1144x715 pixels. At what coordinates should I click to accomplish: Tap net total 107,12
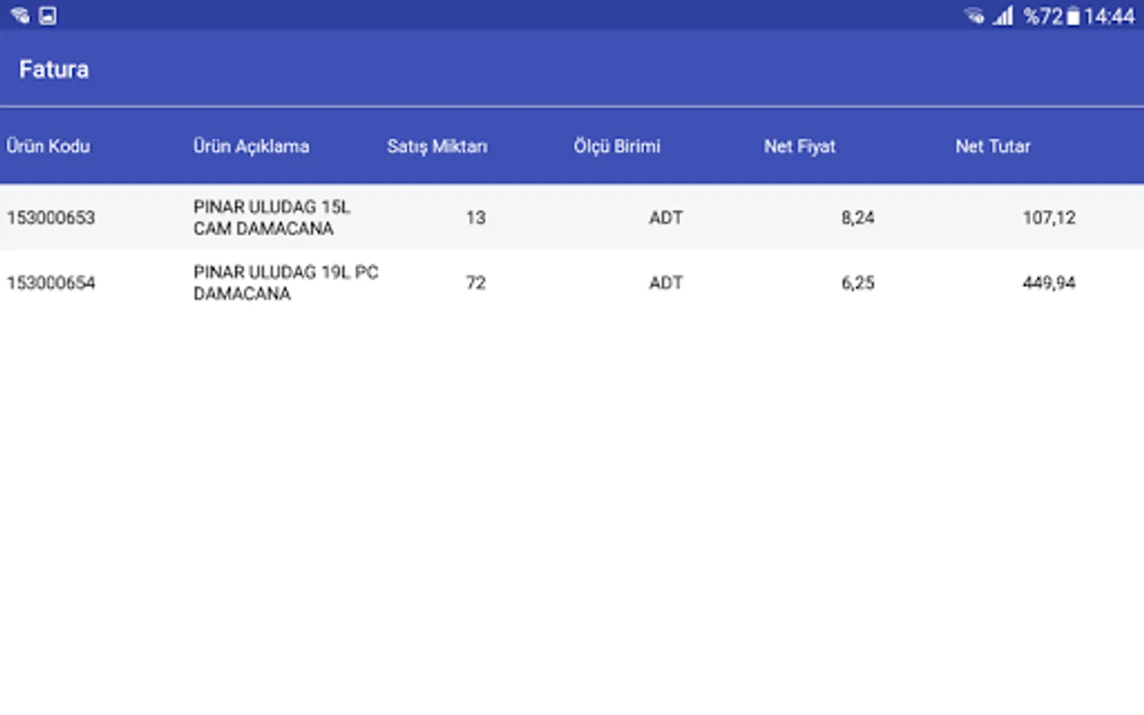[1049, 218]
